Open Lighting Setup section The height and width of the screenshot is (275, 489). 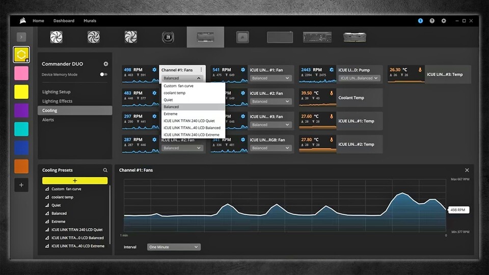click(56, 92)
